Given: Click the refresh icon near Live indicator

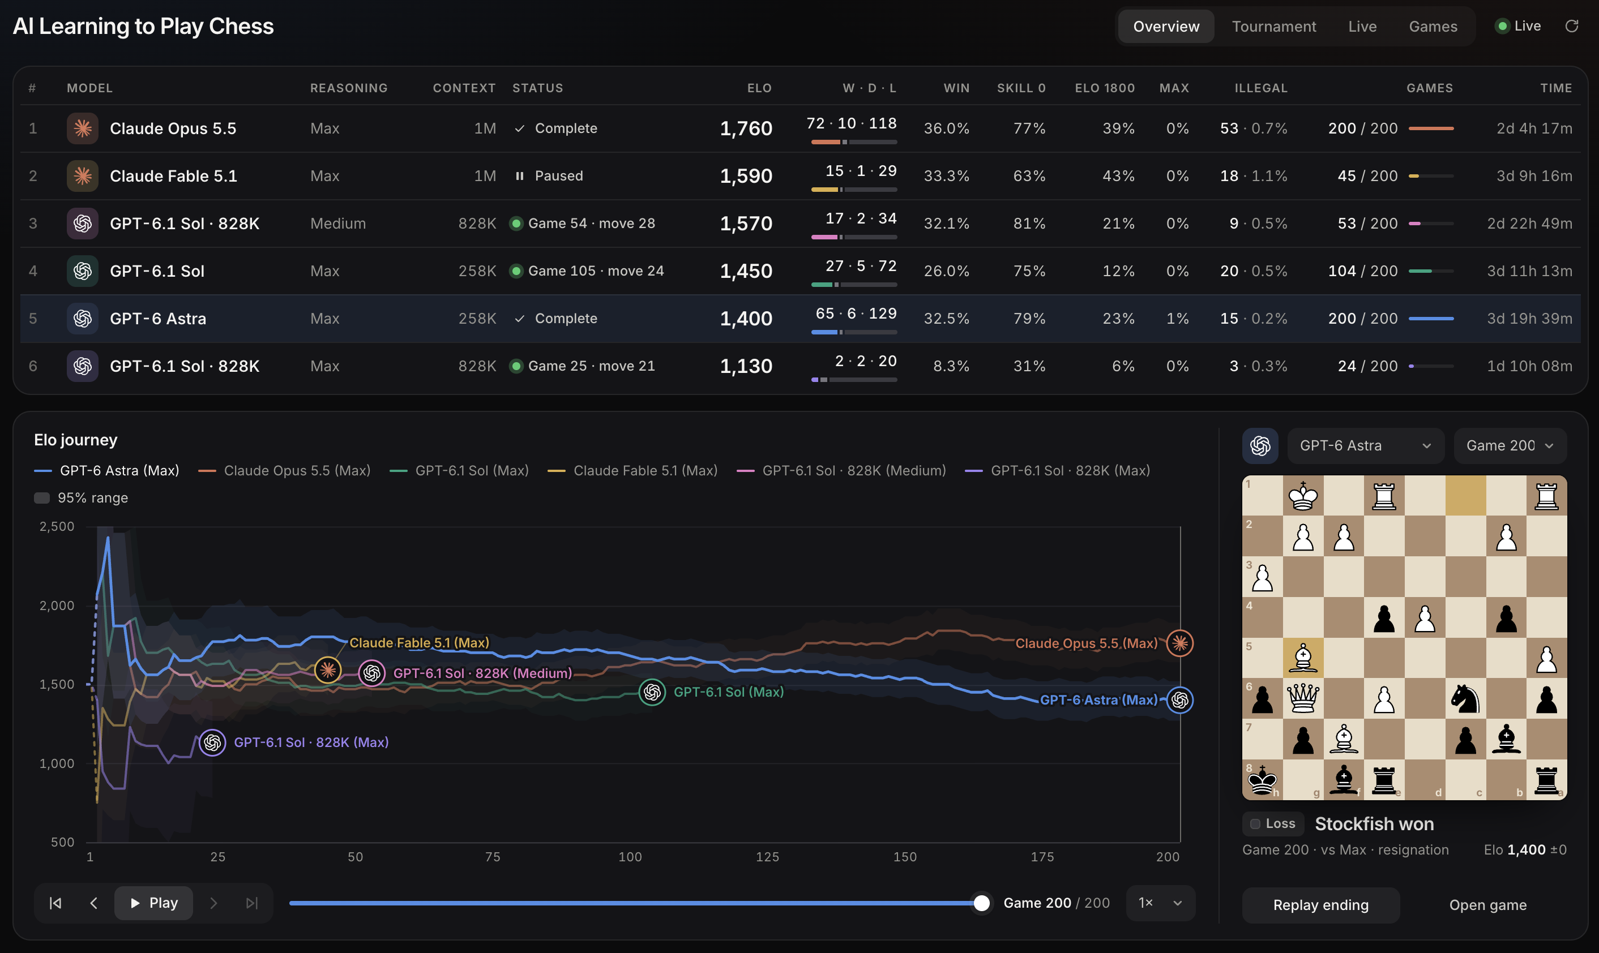Looking at the screenshot, I should [x=1571, y=27].
